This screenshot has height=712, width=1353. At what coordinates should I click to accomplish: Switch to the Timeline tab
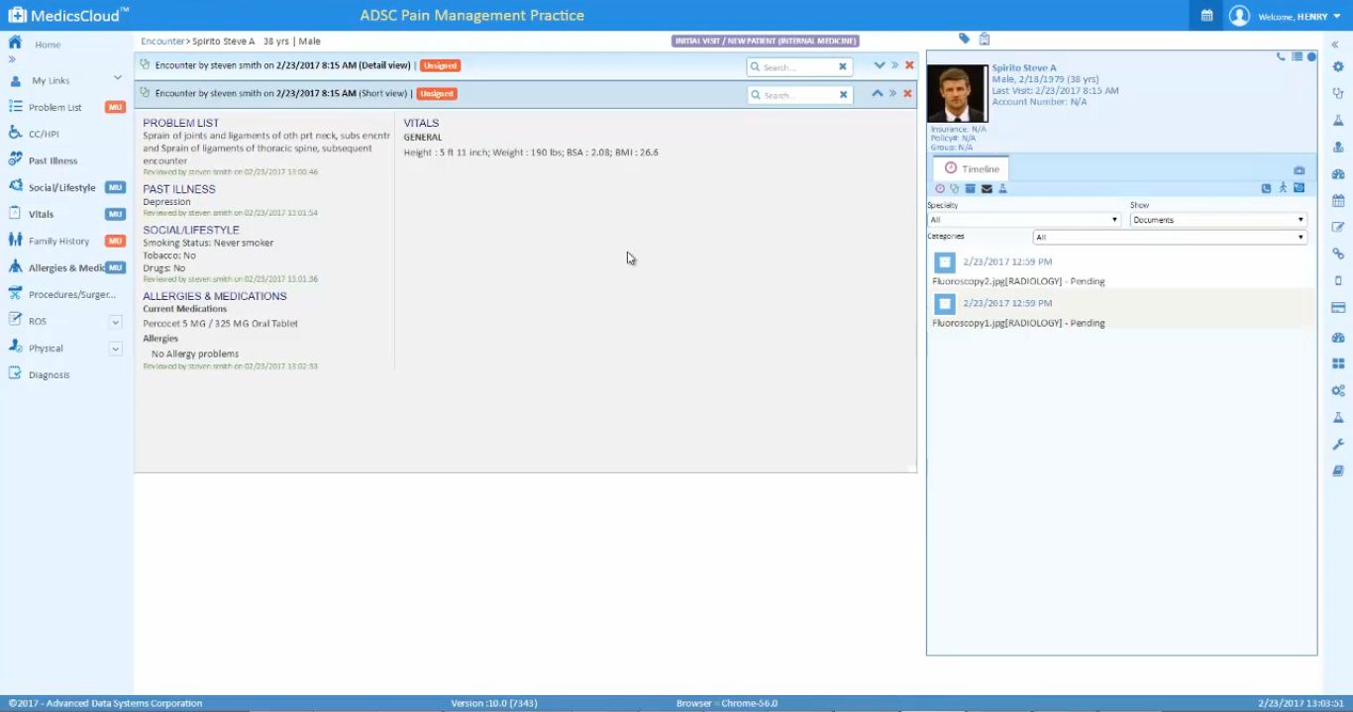point(972,168)
